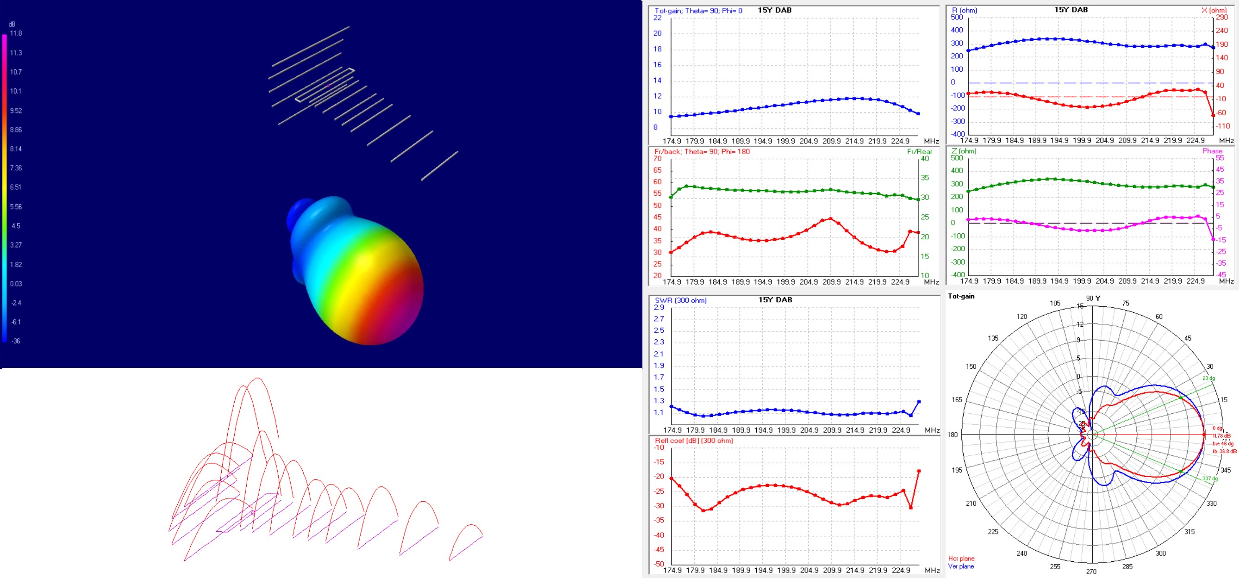1239x578 pixels.
Task: Click the 2.9 value on the SWR vertical axis
Action: (659, 307)
